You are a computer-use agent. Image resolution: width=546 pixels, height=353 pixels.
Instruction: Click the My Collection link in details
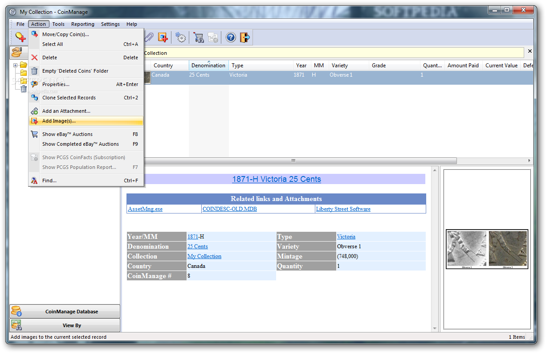tap(204, 256)
